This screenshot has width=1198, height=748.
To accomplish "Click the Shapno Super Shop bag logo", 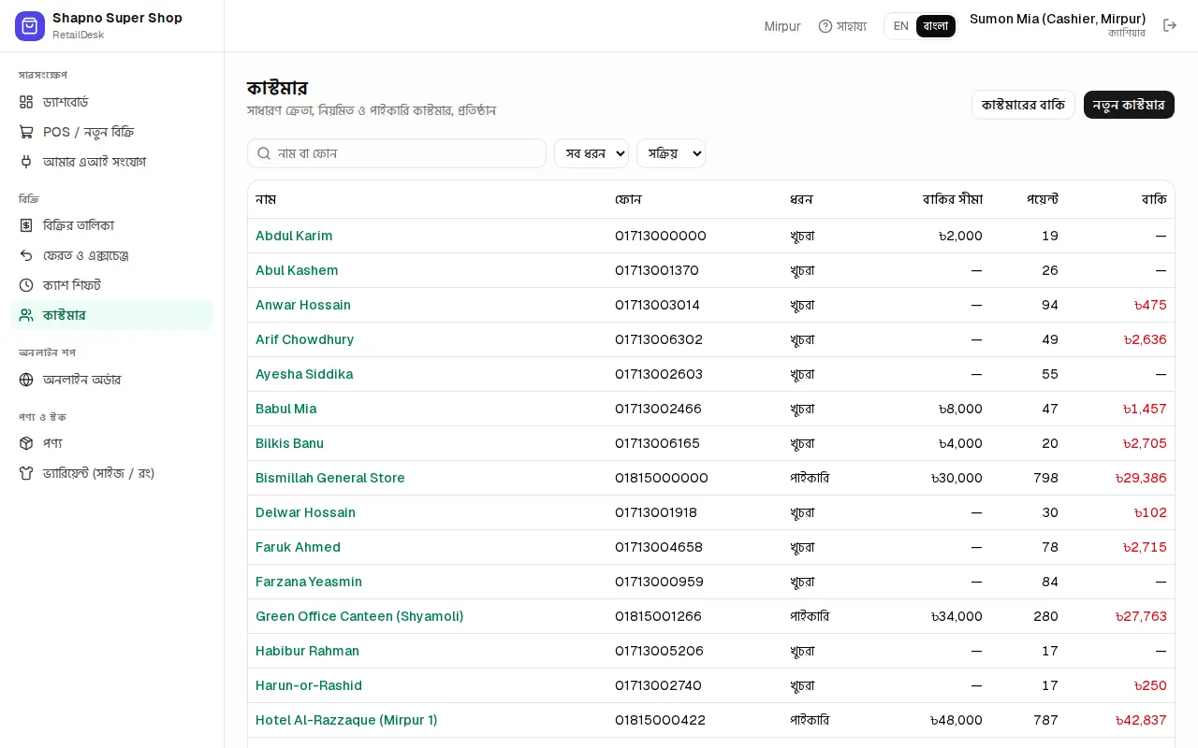I will pyautogui.click(x=30, y=26).
